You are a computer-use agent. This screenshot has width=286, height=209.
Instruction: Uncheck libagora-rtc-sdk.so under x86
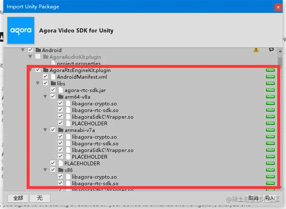(x=60, y=183)
